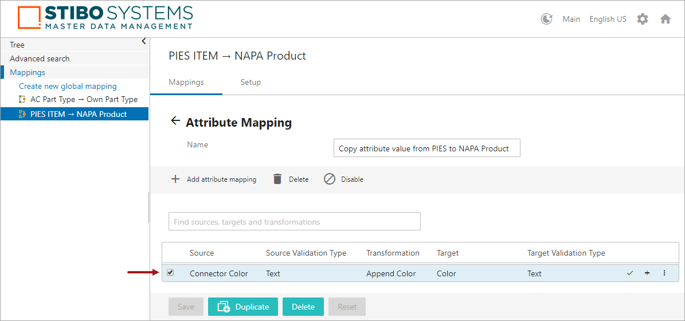Select the Mappings tab
Viewport: 685px width, 321px height.
186,82
